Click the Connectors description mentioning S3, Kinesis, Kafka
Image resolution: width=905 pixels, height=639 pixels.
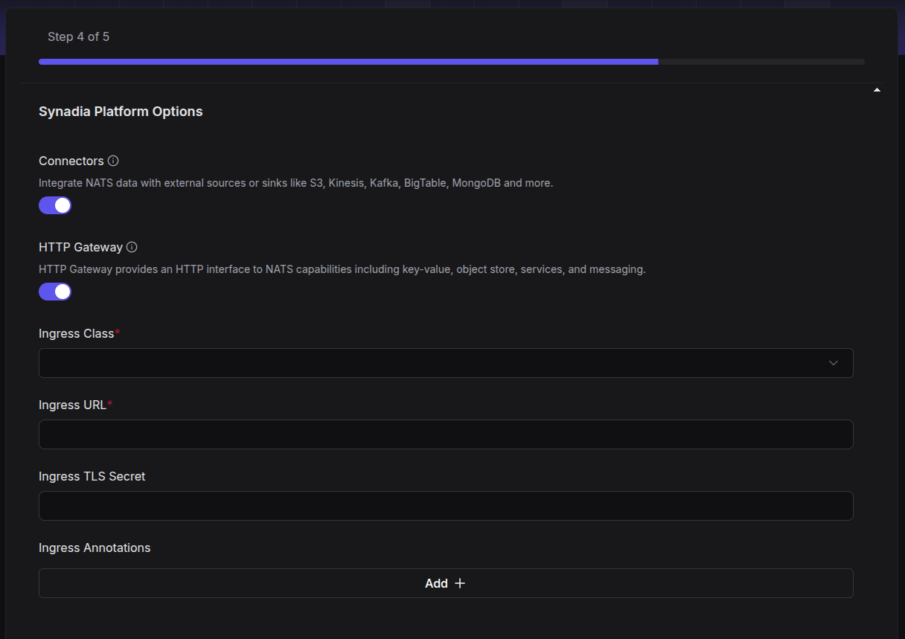click(x=296, y=182)
